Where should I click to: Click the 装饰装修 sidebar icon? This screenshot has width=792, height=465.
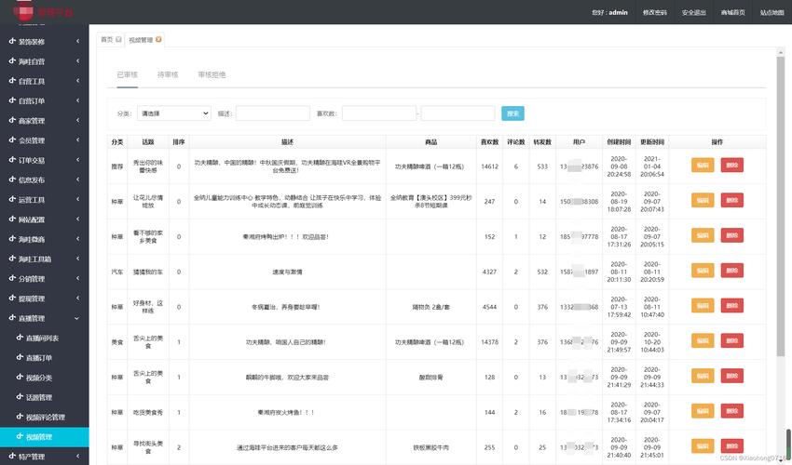[x=12, y=41]
